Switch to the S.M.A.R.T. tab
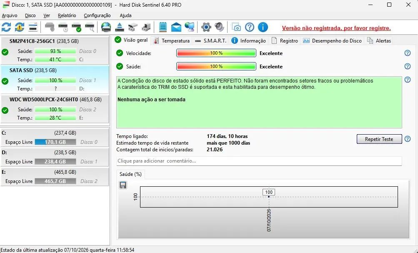The width and height of the screenshot is (418, 253). point(210,41)
